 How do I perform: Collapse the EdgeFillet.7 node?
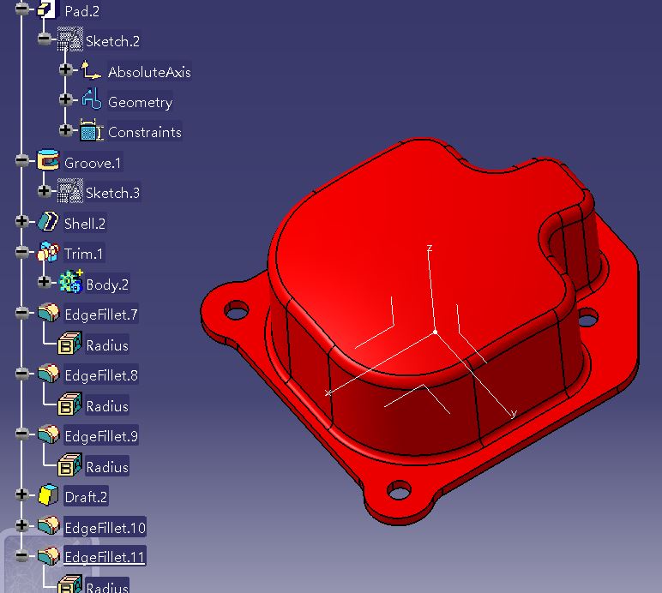pyautogui.click(x=22, y=313)
